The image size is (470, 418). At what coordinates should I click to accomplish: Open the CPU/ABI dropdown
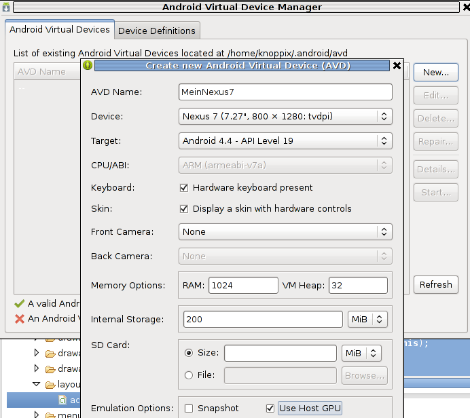pyautogui.click(x=285, y=166)
